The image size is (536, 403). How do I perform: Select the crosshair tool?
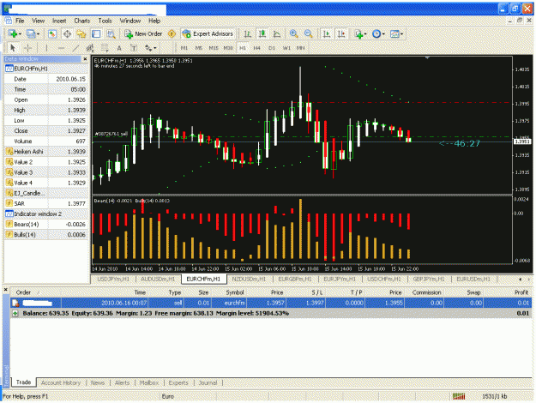(x=27, y=48)
